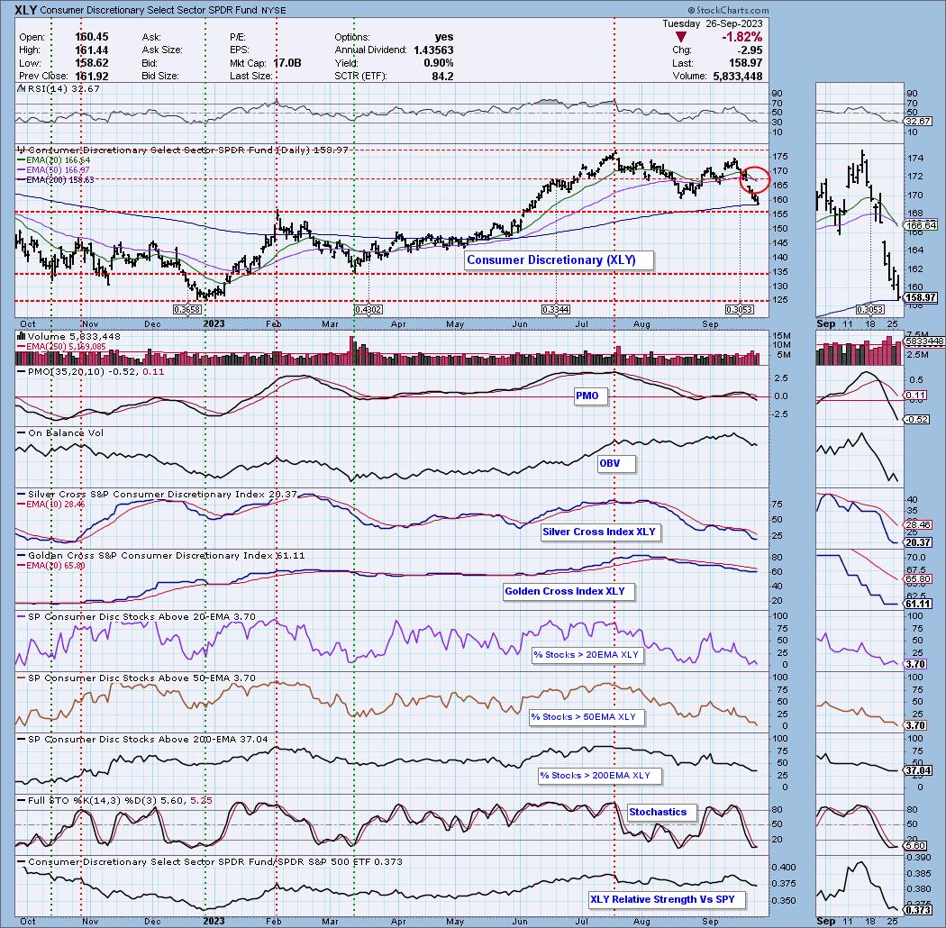The height and width of the screenshot is (928, 946).
Task: Click the red circle annotation on price
Action: (755, 178)
